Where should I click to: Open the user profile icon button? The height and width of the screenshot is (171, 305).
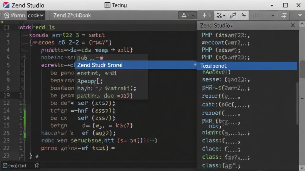pyautogui.click(x=184, y=15)
